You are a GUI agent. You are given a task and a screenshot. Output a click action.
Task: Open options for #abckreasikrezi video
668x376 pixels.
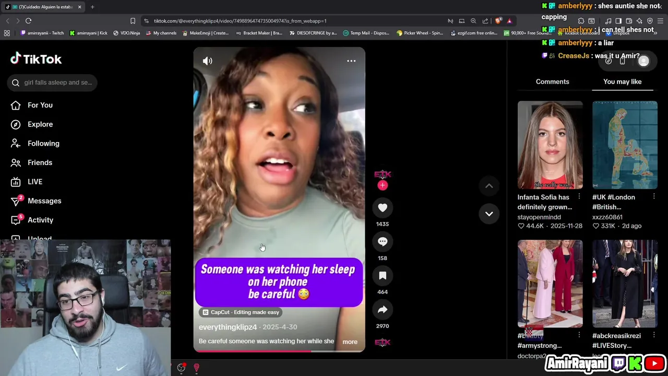point(653,335)
